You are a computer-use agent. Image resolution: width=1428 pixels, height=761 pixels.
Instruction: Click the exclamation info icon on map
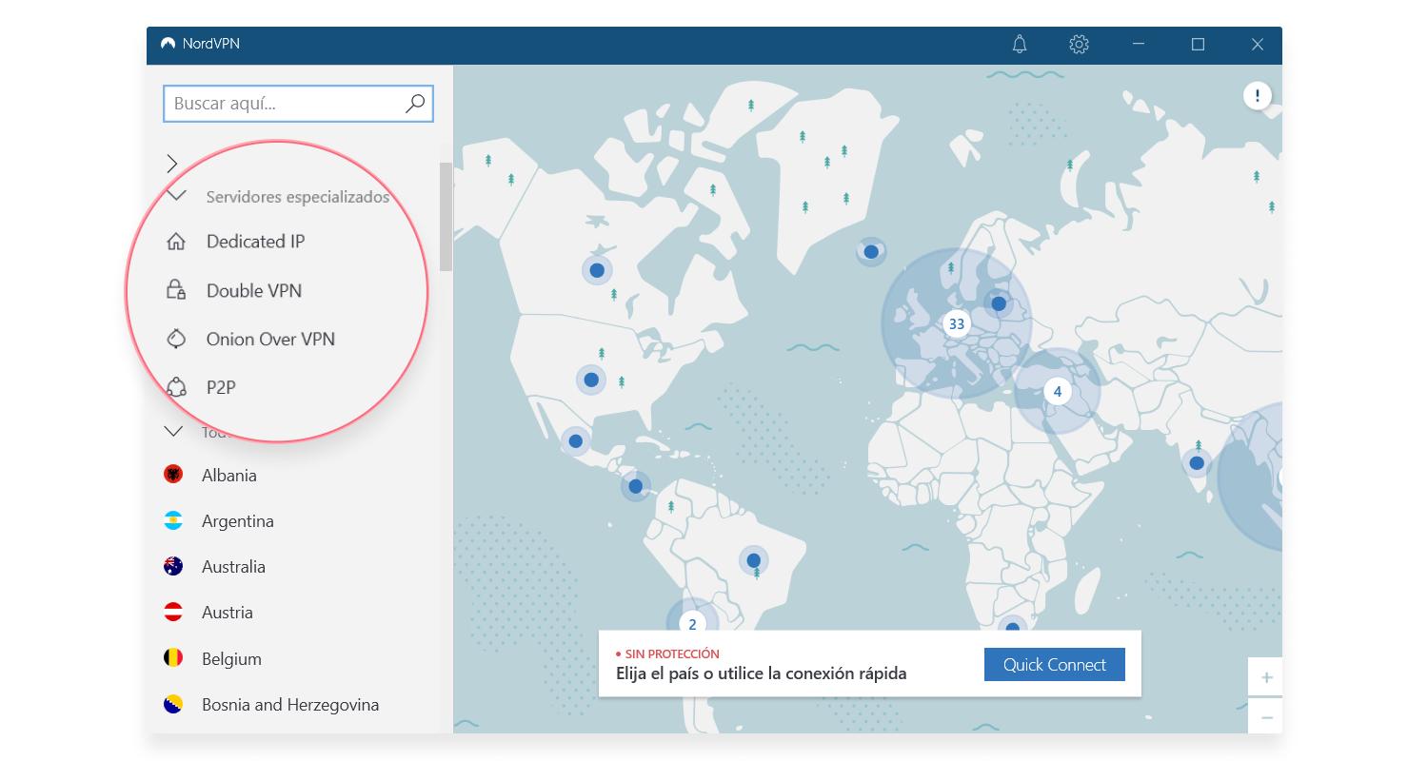(1258, 95)
